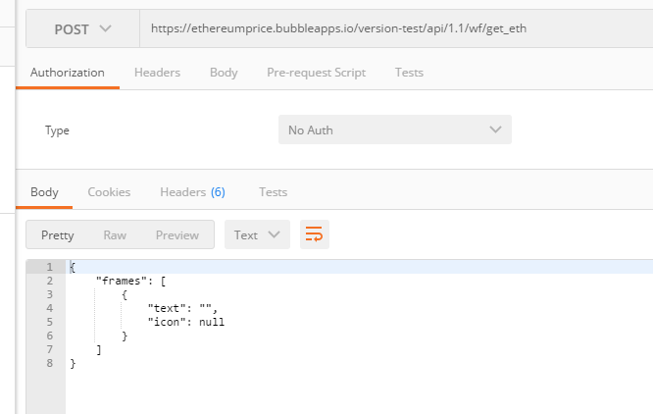Open the request Headers tab
Screen dimensions: 653x414
click(x=157, y=73)
